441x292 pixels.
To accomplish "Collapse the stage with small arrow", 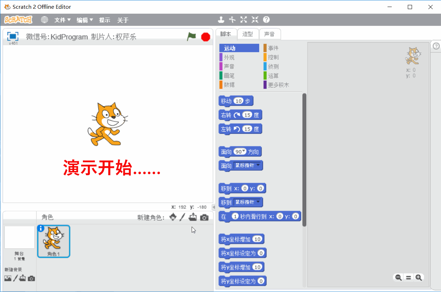I will click(214, 207).
